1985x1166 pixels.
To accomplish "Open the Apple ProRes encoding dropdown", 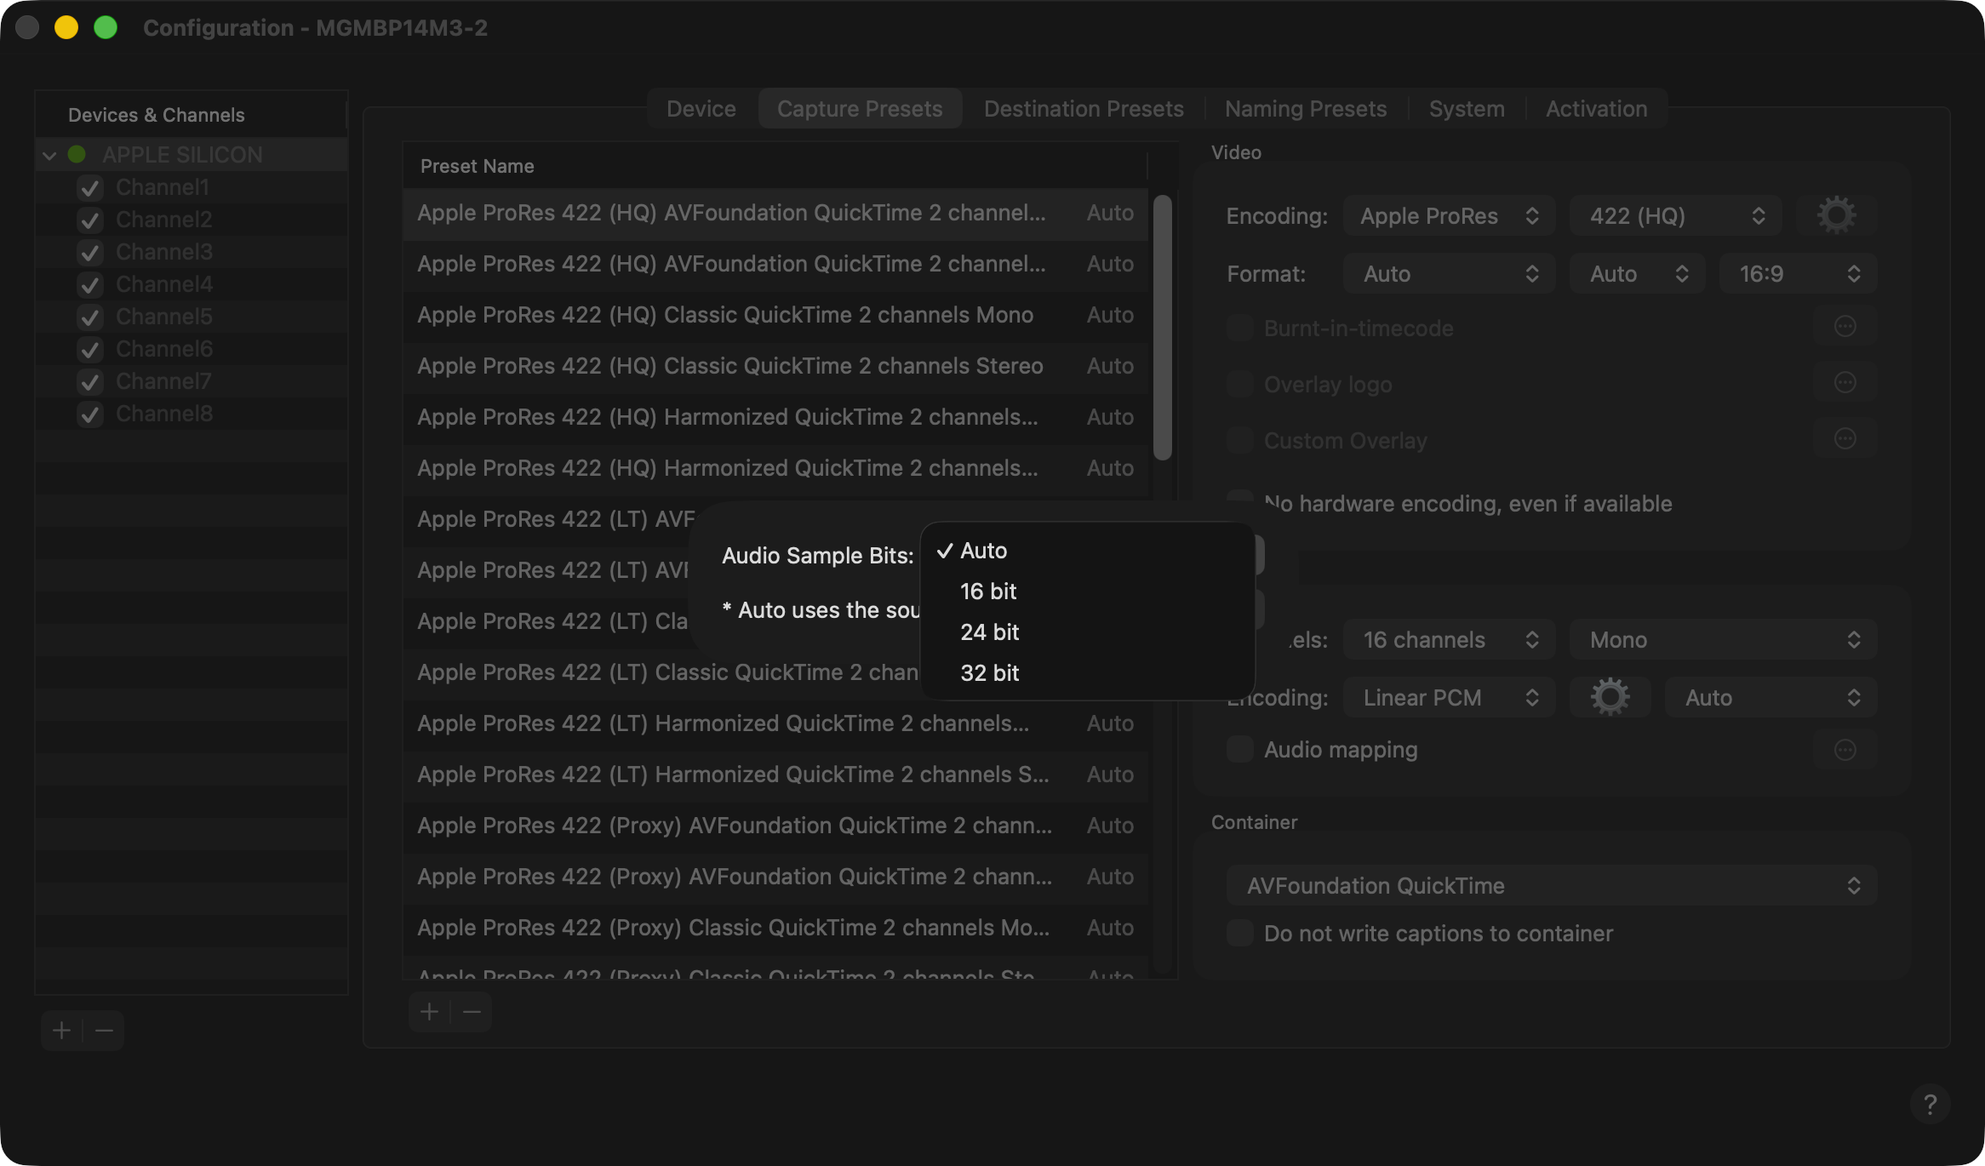I will point(1449,215).
